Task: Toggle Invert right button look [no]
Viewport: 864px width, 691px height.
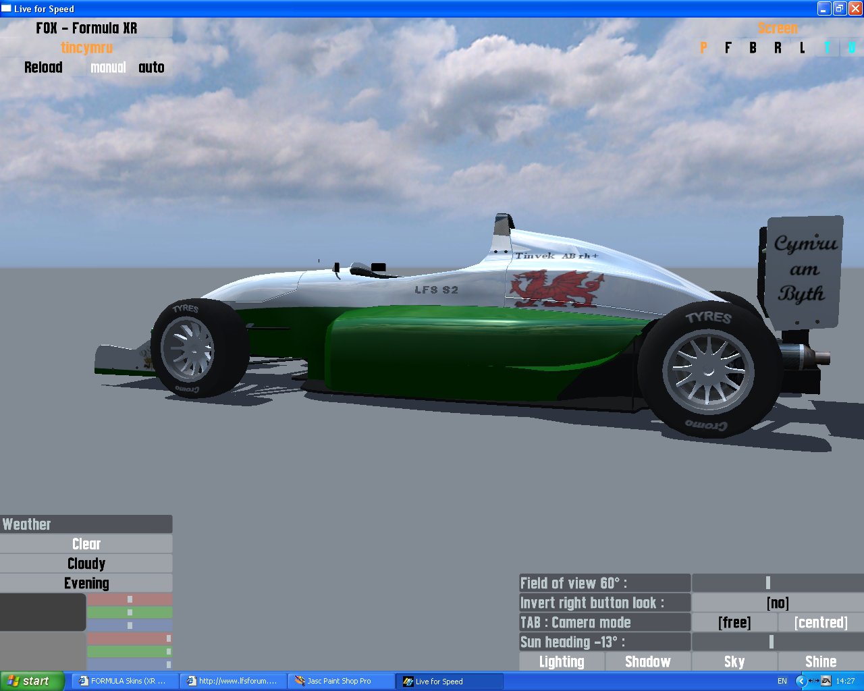Action: (x=778, y=603)
